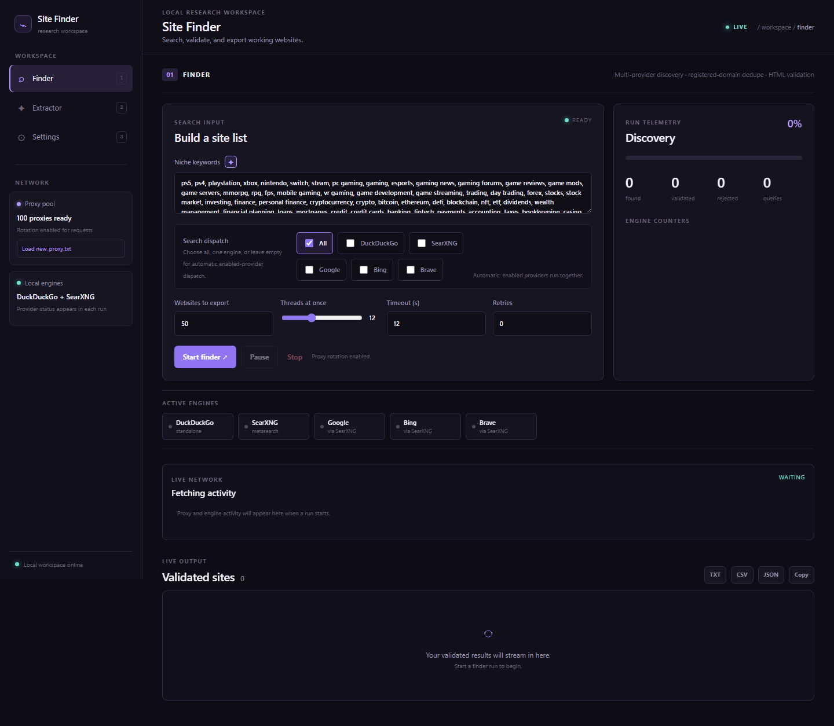Enable the Brave engine checkbox
The height and width of the screenshot is (726, 834).
coord(411,270)
